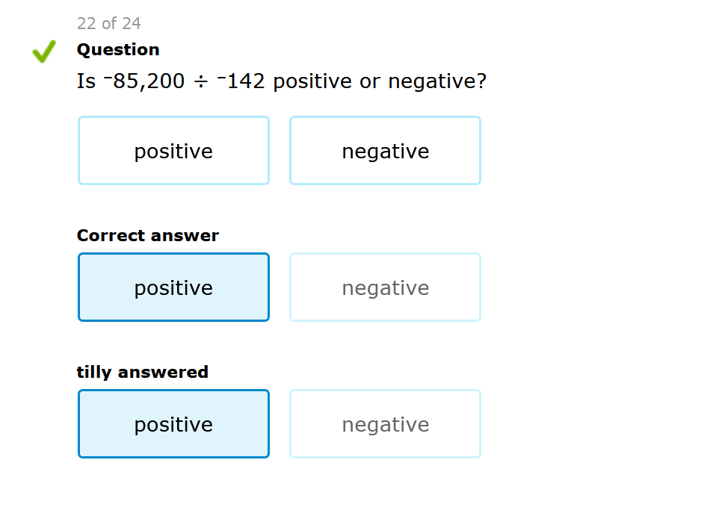The image size is (713, 510).
Task: Click the number ⁻142 in the question
Action: coord(241,81)
